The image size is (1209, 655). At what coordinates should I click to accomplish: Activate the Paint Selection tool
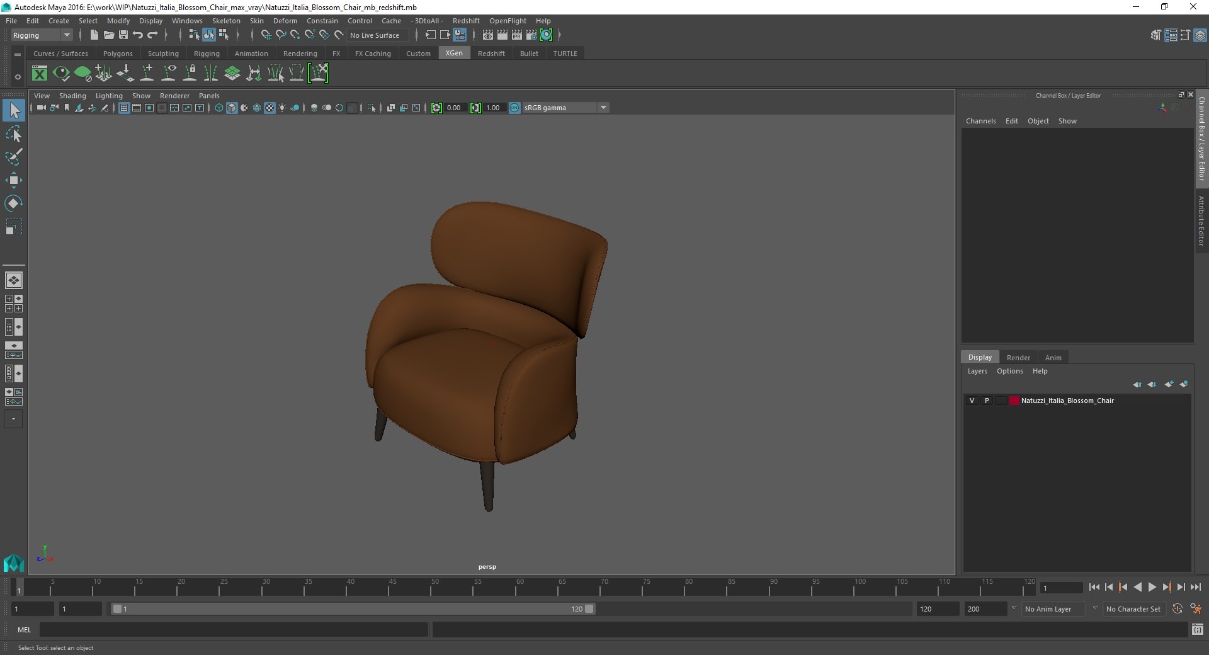pos(13,157)
